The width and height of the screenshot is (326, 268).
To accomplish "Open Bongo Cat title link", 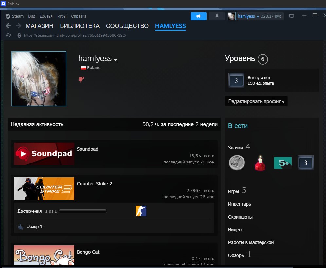I will pos(88,252).
